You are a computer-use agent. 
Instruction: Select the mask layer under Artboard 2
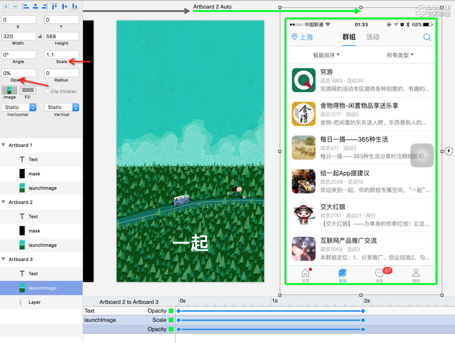click(x=41, y=231)
